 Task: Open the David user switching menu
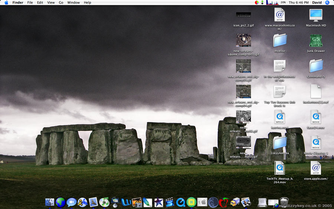[317, 3]
